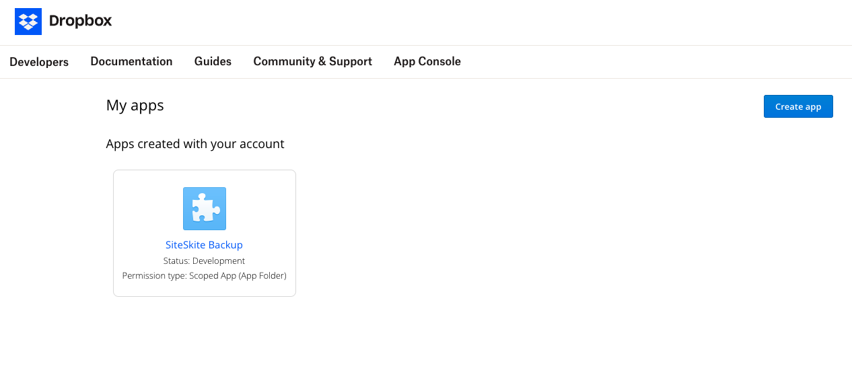The width and height of the screenshot is (852, 383).
Task: Click the Dropbox box logo icon
Action: [28, 22]
